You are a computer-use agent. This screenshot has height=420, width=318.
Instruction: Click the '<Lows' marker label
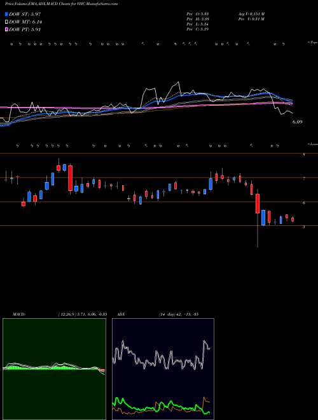(x=312, y=144)
